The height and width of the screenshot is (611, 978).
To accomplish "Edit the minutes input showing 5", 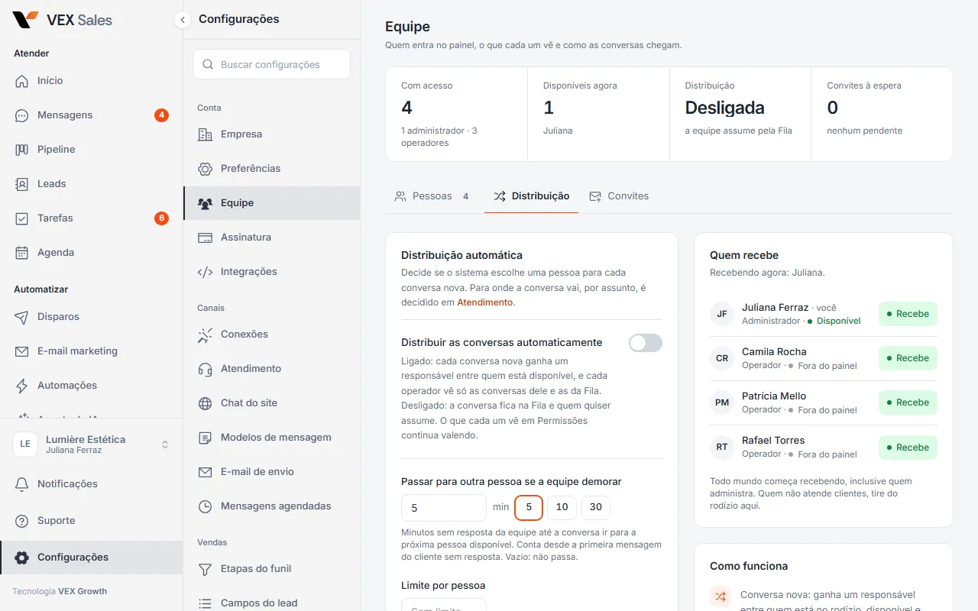I will click(x=444, y=508).
